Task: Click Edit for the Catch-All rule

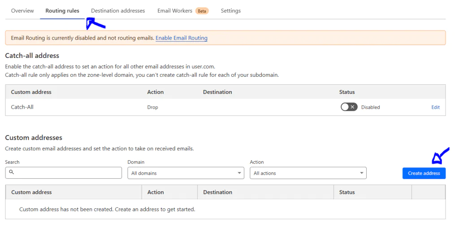Action: click(x=435, y=107)
